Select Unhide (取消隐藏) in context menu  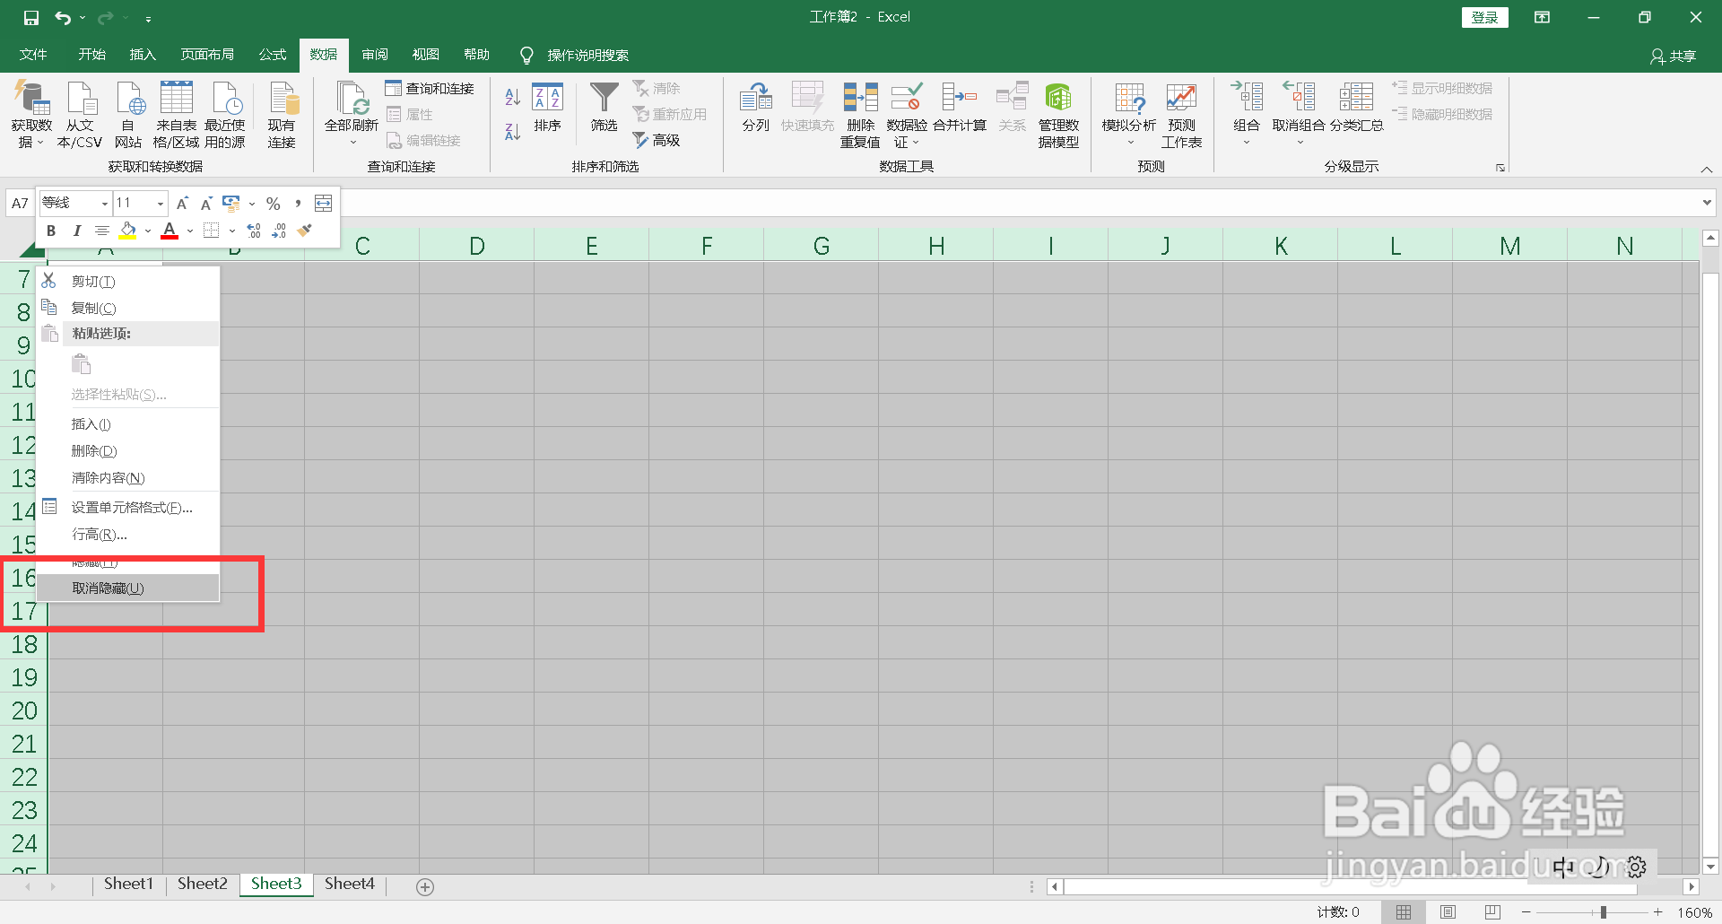[x=127, y=588]
